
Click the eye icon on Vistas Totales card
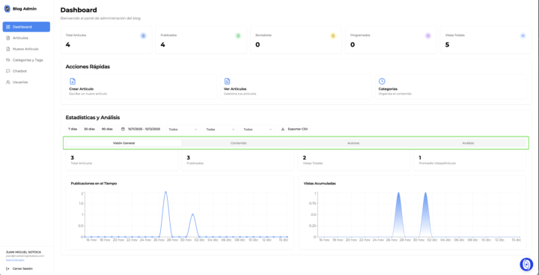(523, 35)
